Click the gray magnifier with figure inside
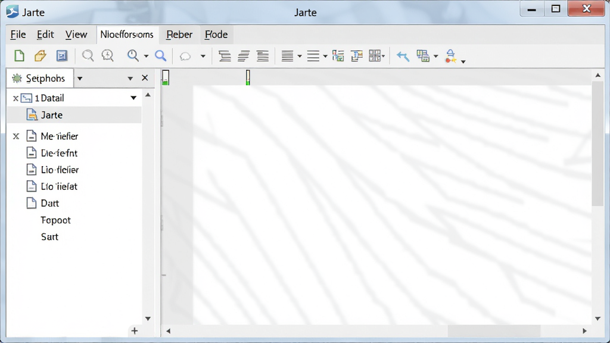Viewport: 610px width, 343px height. point(107,56)
